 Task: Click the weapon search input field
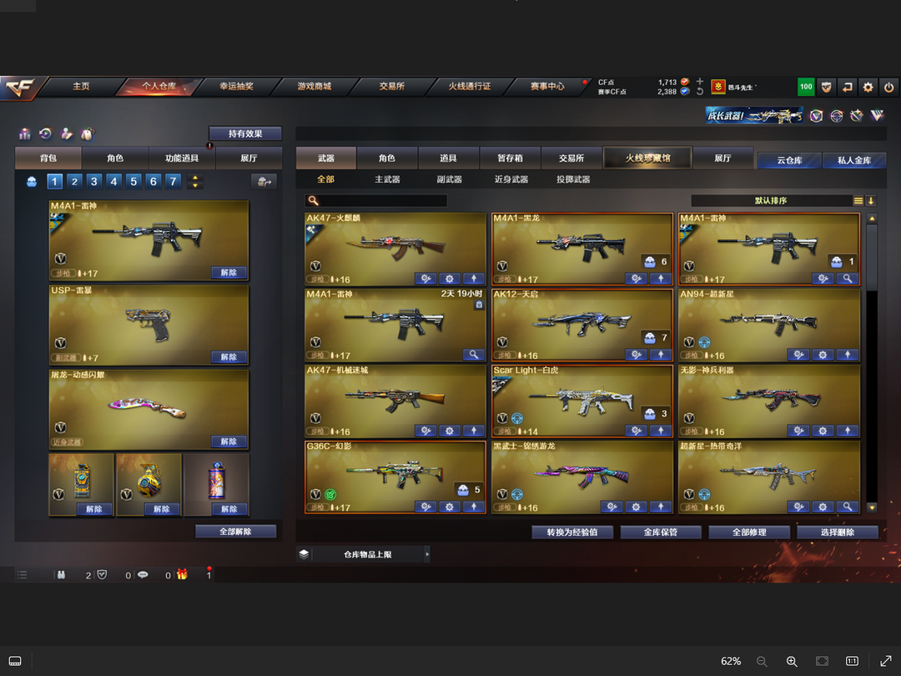click(375, 200)
